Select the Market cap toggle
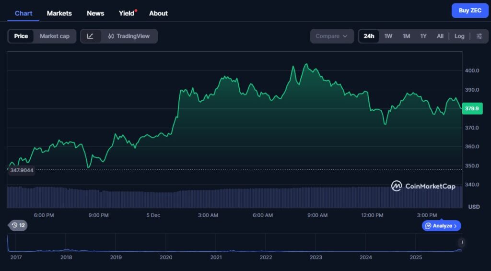The width and height of the screenshot is (491, 271). click(55, 36)
